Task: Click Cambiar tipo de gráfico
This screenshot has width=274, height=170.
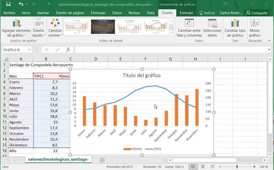Action: (235, 28)
